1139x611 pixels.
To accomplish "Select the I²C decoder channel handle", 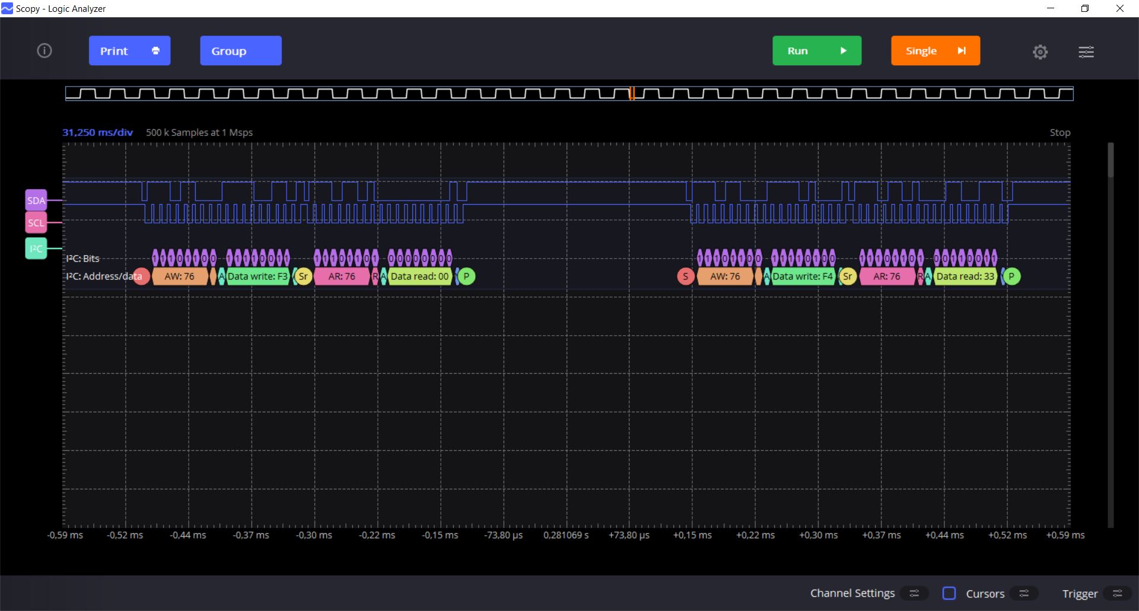I will 36,249.
